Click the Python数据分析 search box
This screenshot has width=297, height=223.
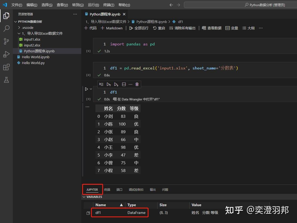click(265, 5)
